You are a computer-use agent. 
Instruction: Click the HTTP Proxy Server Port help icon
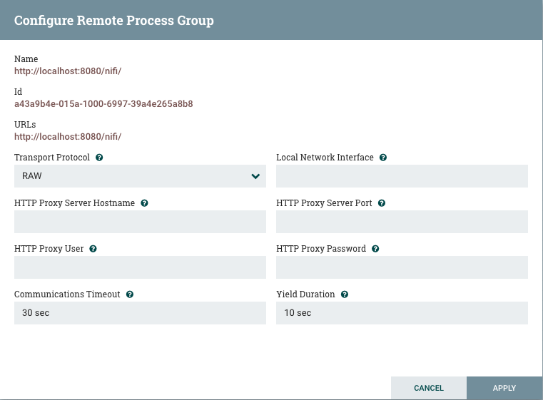(382, 203)
